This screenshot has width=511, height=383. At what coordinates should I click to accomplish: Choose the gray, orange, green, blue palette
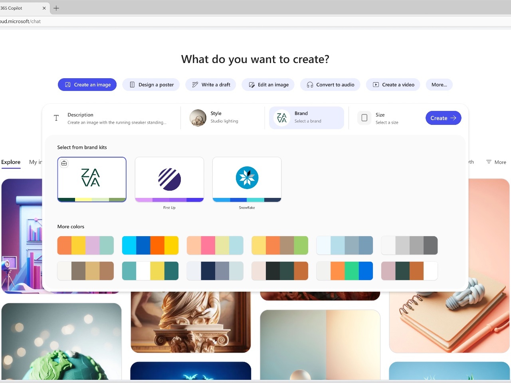345,271
